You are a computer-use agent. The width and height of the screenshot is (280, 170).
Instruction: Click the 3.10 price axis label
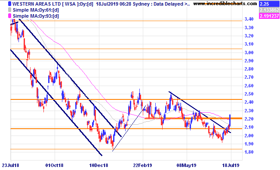[249, 44]
